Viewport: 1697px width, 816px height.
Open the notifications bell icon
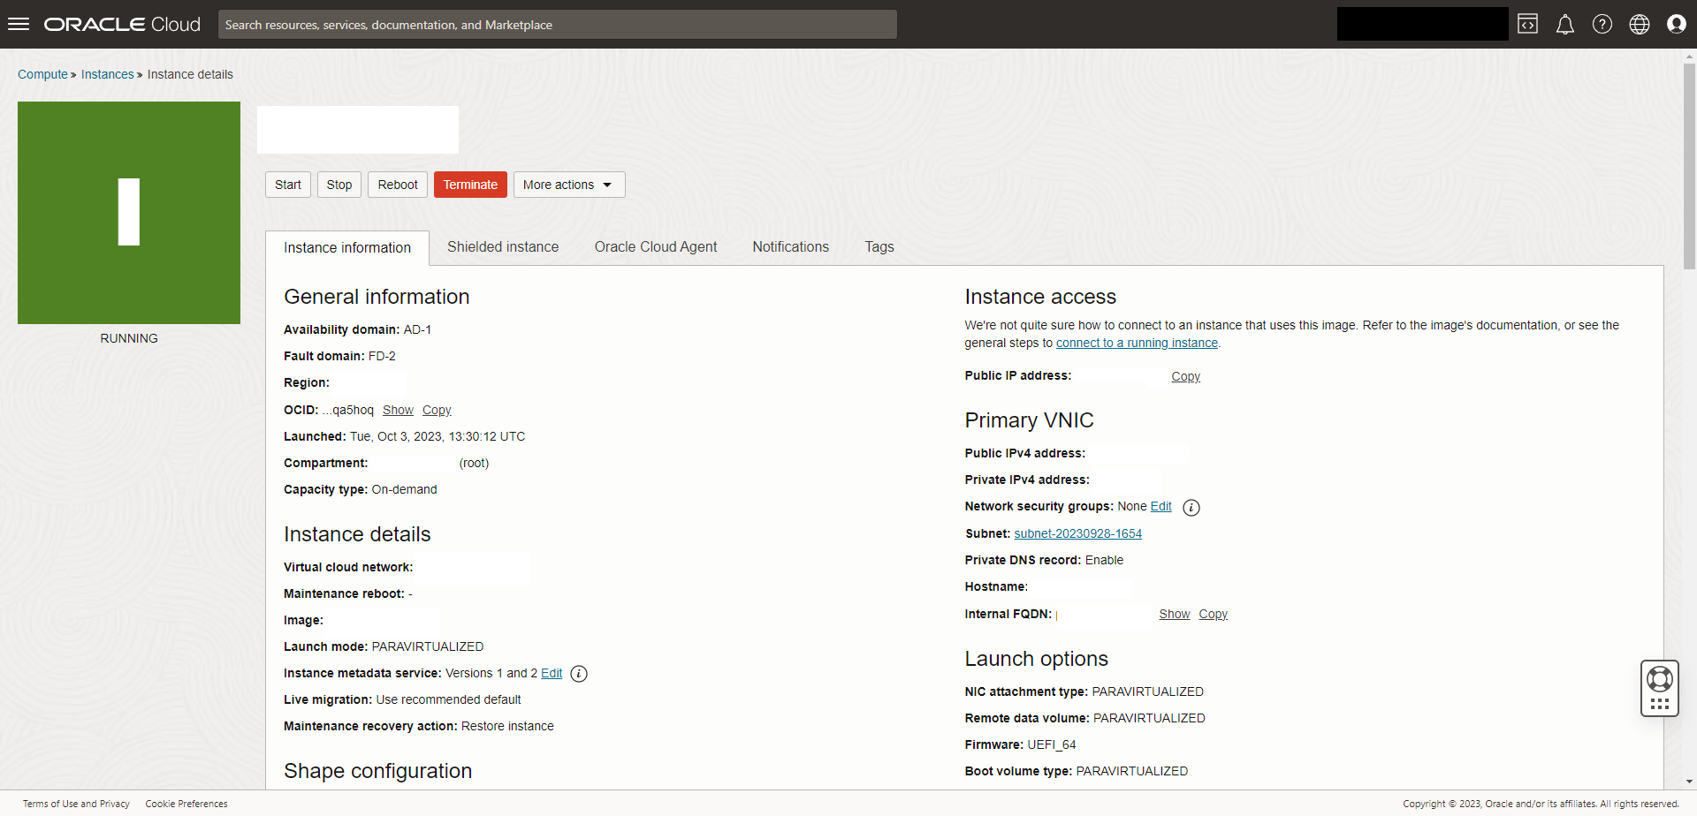[1564, 24]
